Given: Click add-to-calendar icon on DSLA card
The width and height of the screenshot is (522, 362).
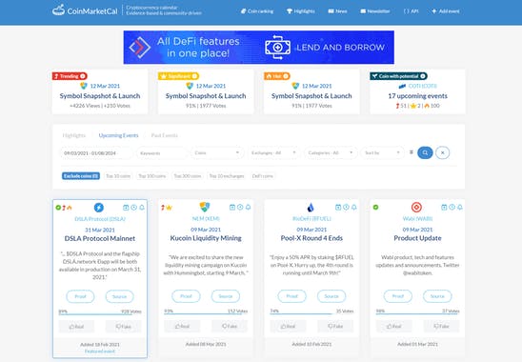Looking at the screenshot, I should [126, 208].
